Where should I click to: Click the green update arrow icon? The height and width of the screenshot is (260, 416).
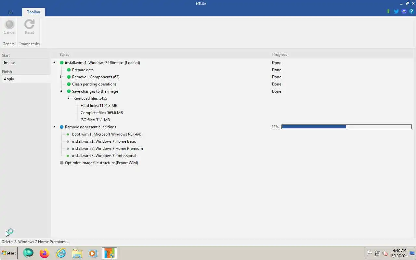click(388, 11)
